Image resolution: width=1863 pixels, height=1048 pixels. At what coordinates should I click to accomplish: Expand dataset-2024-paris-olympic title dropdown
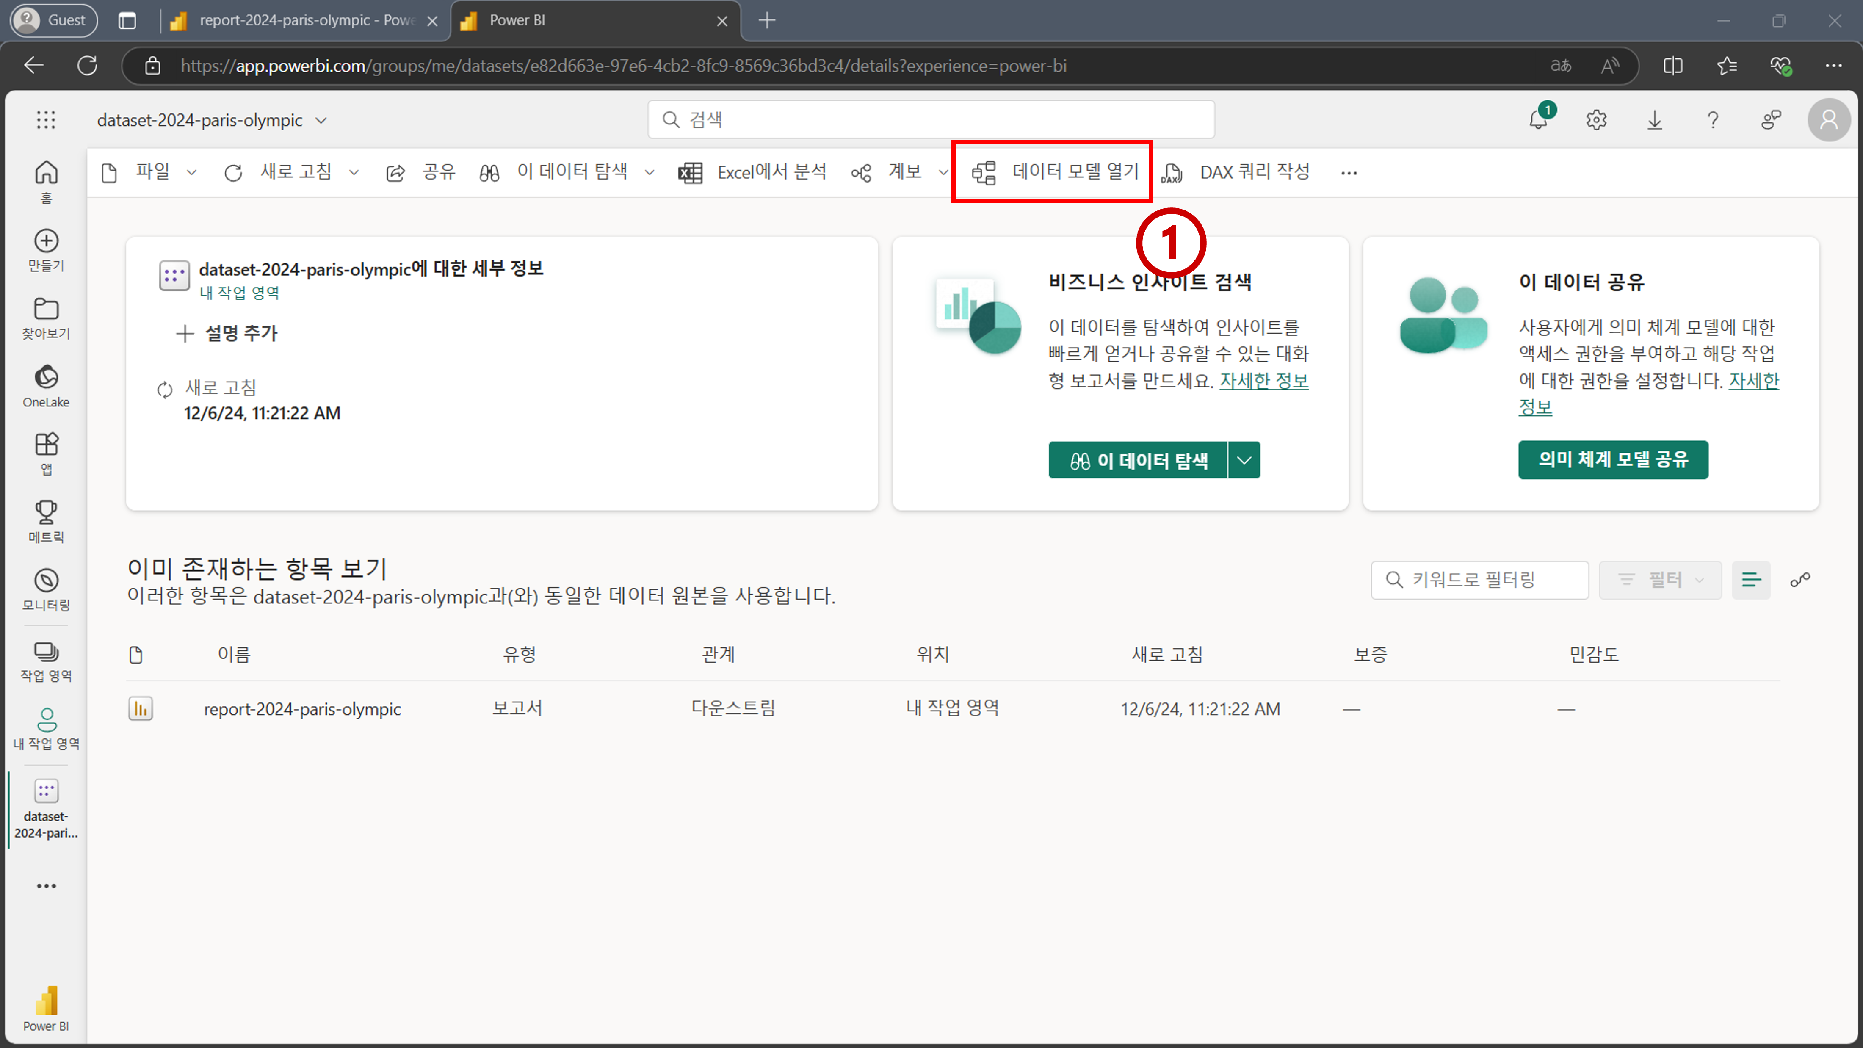tap(321, 121)
